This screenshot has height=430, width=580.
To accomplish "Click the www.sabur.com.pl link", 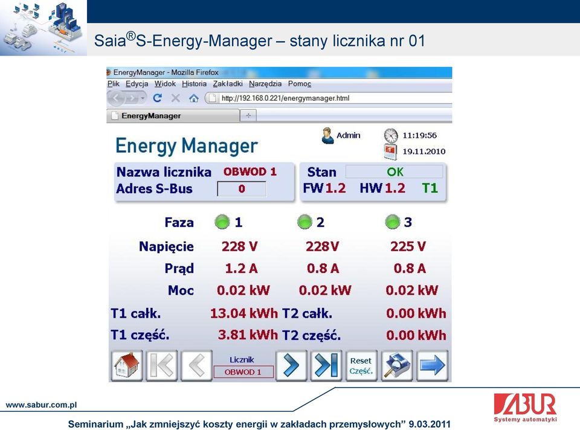I will tap(41, 405).
